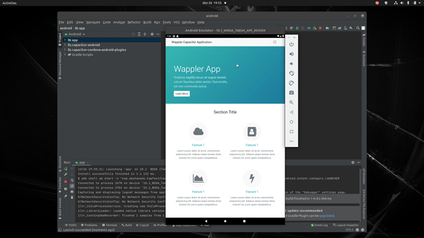Click Learn More button in Wappler App
This screenshot has width=424, height=238.
point(182,94)
